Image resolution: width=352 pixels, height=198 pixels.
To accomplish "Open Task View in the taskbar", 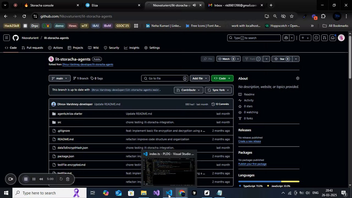I will tap(93, 193).
